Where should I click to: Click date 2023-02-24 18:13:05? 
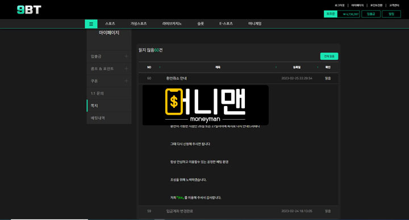tap(297, 211)
